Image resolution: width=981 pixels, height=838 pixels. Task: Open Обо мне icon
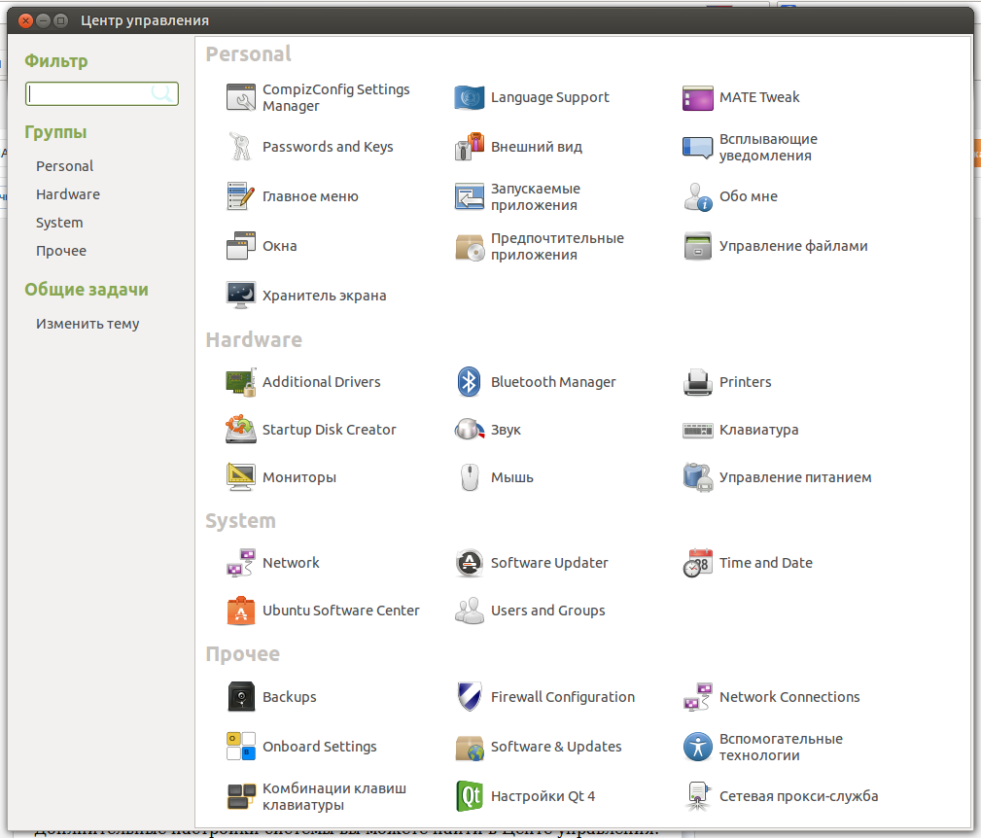[697, 196]
